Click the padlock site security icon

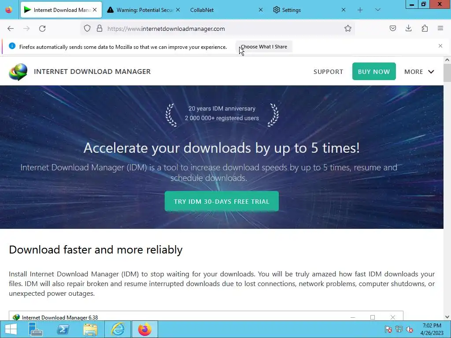click(x=100, y=29)
